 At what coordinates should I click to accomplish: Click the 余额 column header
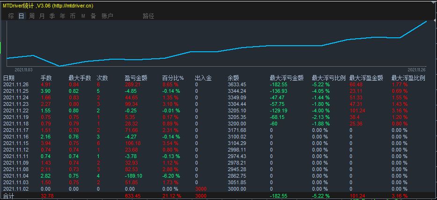233,78
